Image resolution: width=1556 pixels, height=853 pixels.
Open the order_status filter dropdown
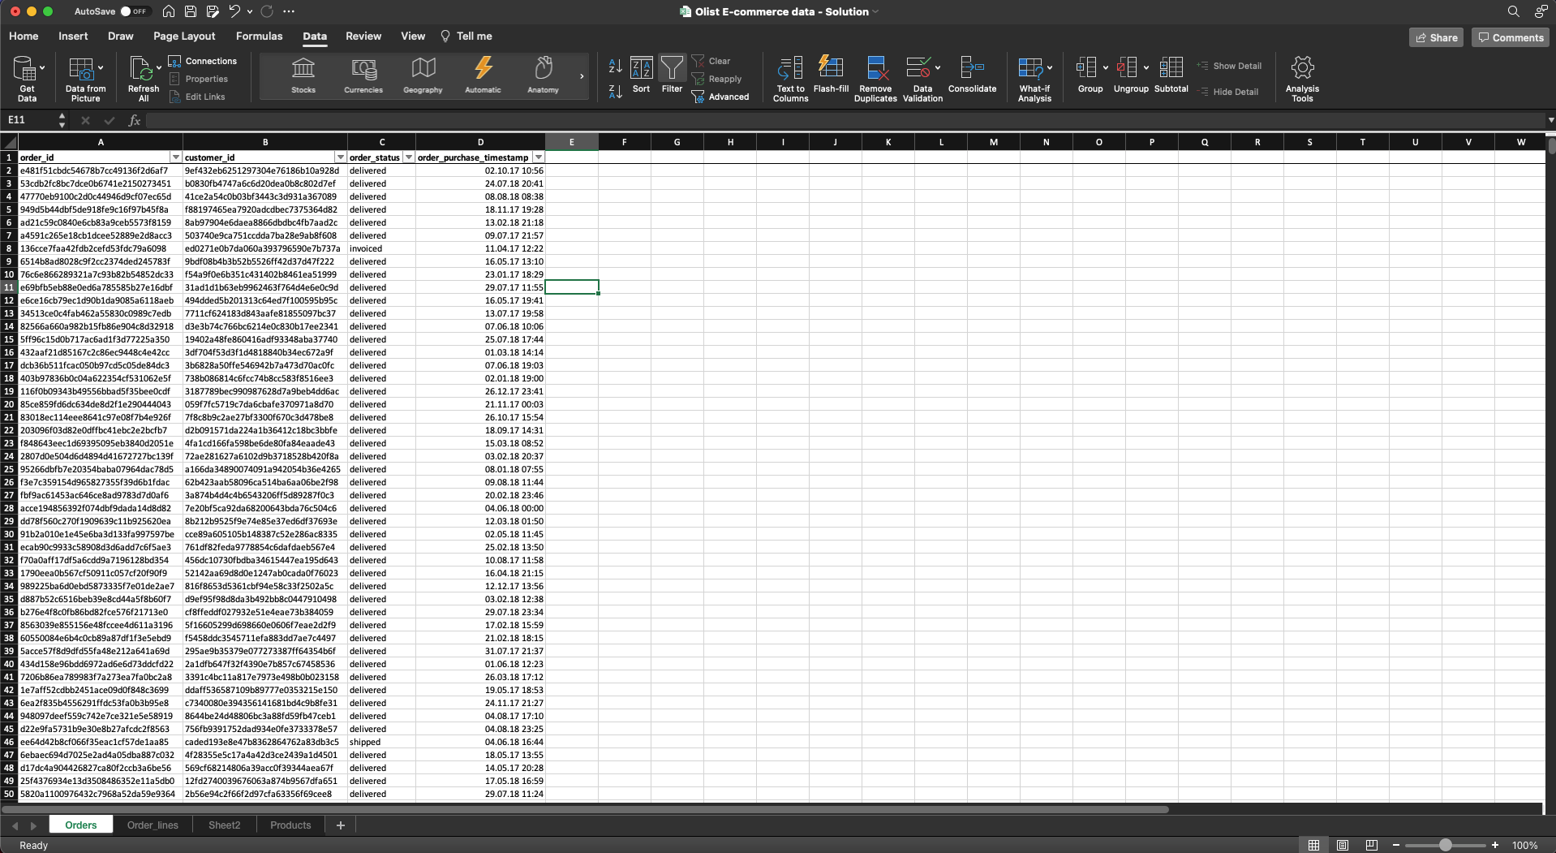[x=409, y=157]
